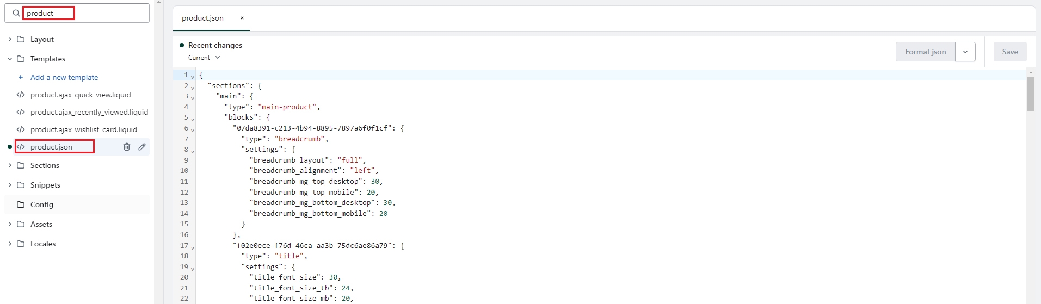Expand the Layout folder

tap(10, 39)
